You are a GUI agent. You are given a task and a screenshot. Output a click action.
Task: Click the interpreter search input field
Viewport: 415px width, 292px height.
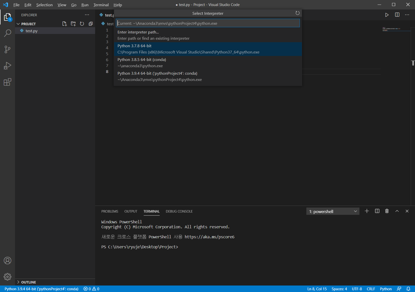point(208,23)
